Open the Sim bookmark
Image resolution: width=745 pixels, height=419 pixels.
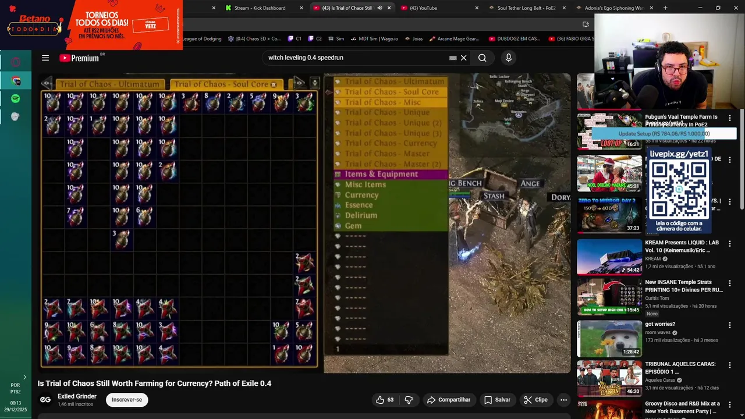[x=336, y=39]
